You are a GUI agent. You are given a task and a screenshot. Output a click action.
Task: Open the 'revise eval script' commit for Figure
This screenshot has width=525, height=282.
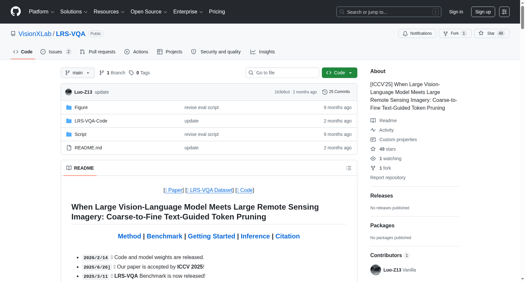click(201, 107)
